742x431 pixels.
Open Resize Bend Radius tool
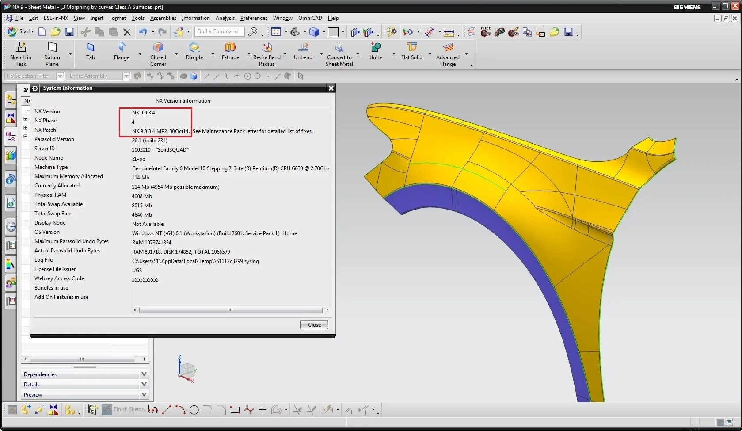coord(266,54)
